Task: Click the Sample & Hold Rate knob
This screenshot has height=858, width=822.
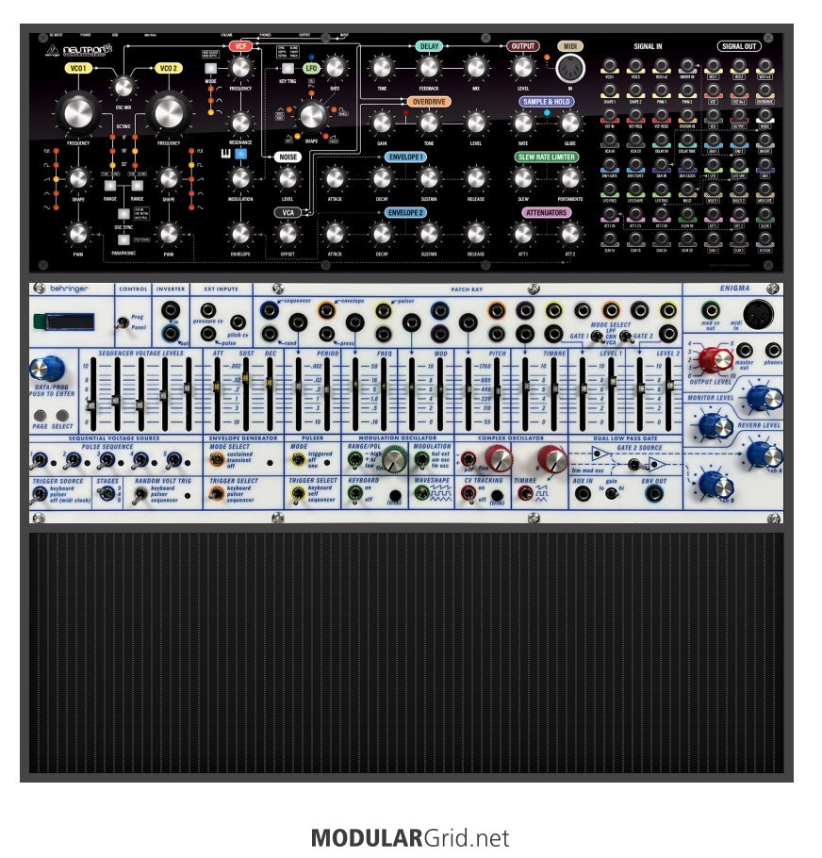Action: pos(523,124)
